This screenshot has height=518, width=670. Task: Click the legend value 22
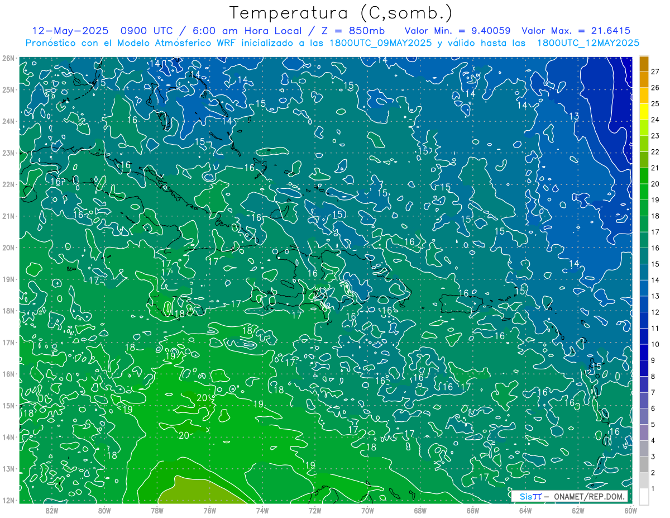655,151
